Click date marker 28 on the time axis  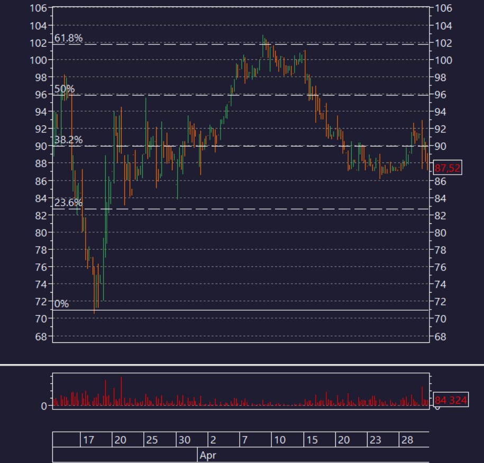point(407,440)
